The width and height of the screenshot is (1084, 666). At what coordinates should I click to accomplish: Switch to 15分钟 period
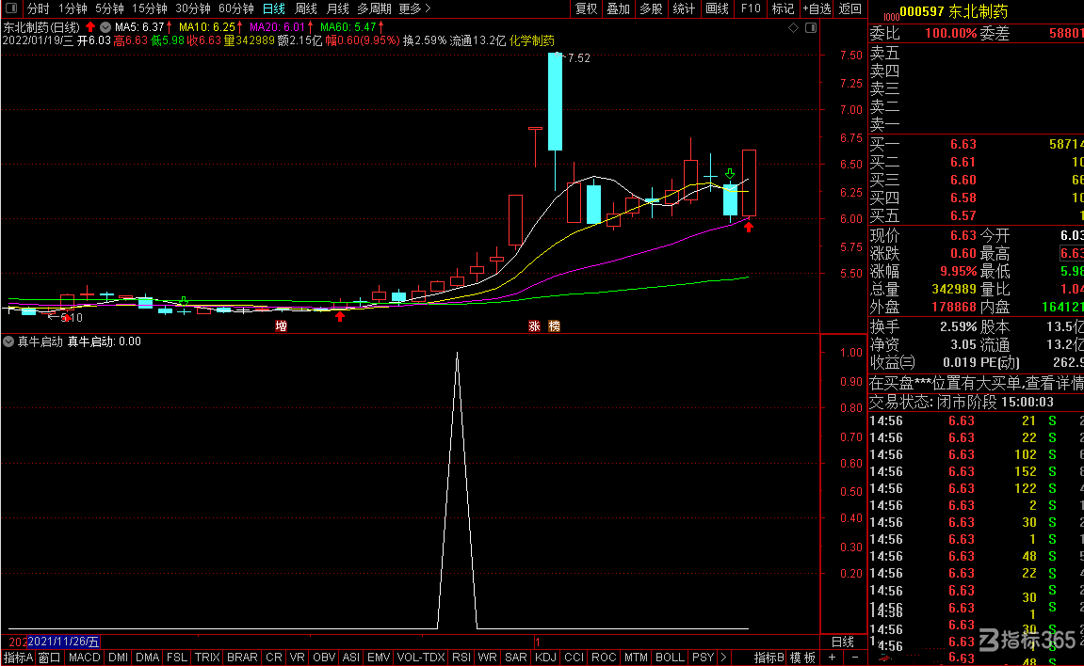pyautogui.click(x=150, y=8)
